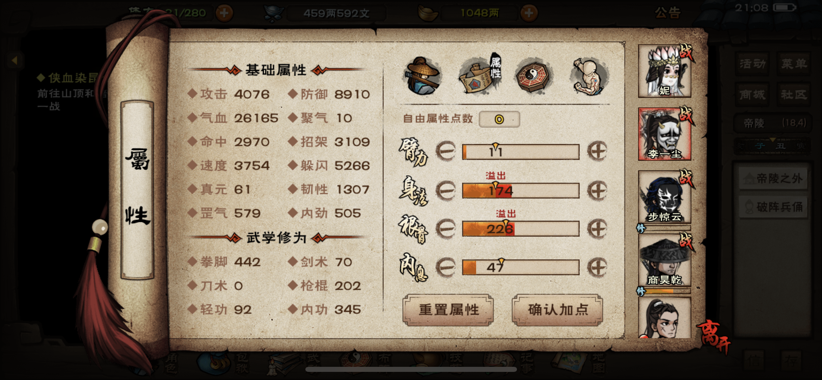Increase 臂力 with the plus button
Viewport: 822px width, 380px height.
tap(597, 151)
